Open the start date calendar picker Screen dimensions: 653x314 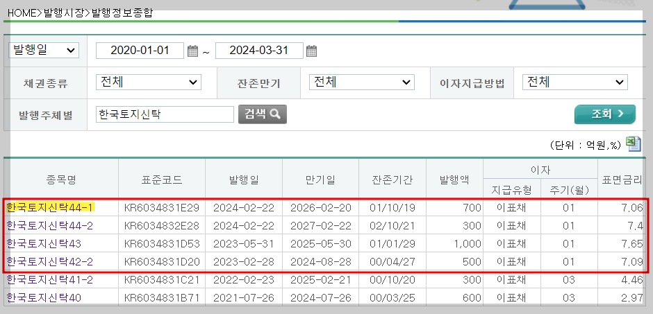coord(192,51)
